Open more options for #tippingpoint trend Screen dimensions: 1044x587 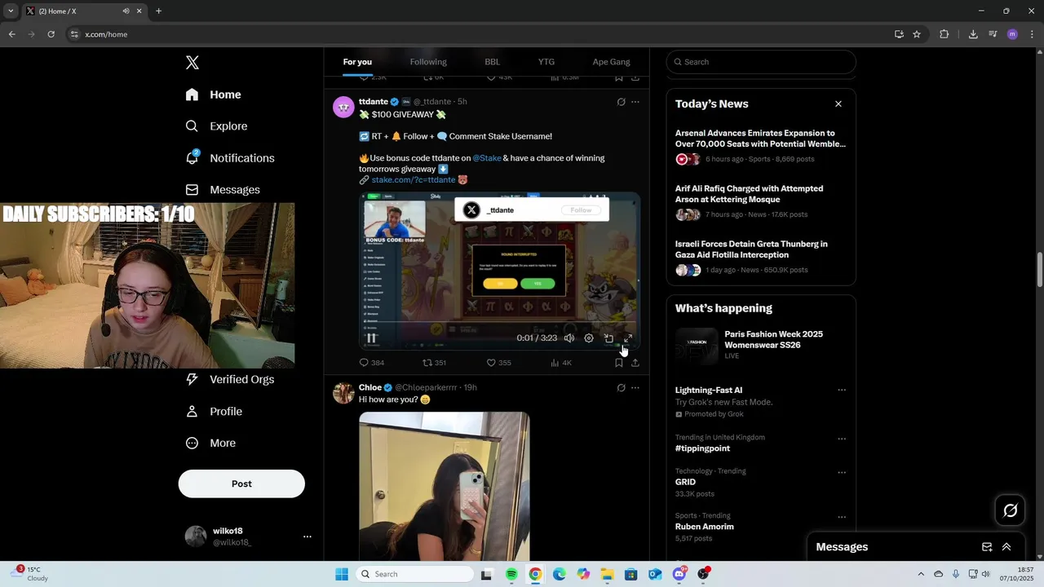point(842,439)
